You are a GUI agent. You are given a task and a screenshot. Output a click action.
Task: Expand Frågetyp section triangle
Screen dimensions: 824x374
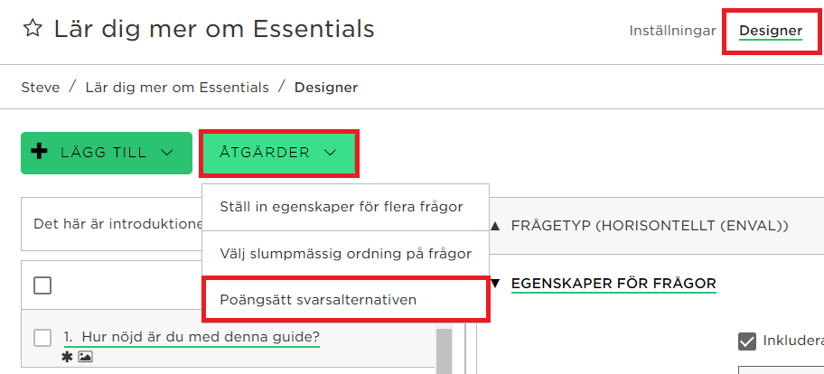(x=495, y=227)
